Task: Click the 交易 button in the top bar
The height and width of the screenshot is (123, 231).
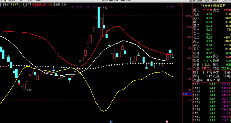Action: point(207,1)
